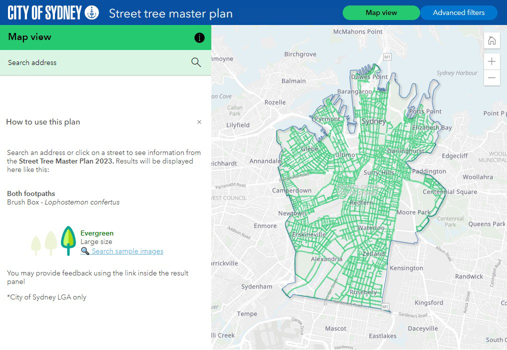This screenshot has width=507, height=350.
Task: Click the Darlinghurst map label
Action: pos(406,151)
